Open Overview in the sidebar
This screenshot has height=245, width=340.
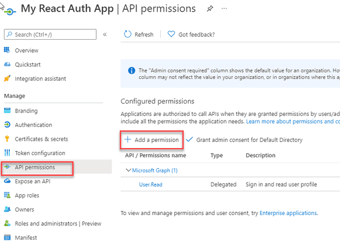[x=27, y=50]
